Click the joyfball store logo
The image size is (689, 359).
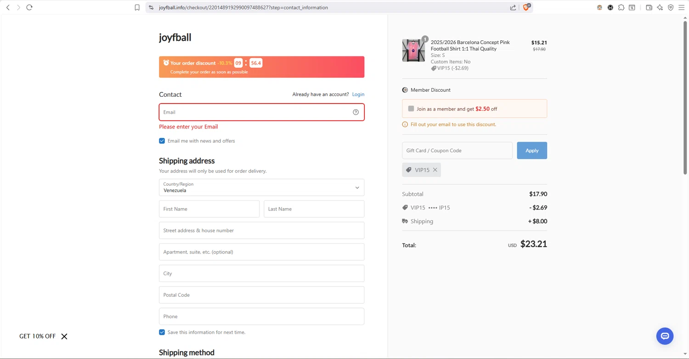tap(175, 37)
